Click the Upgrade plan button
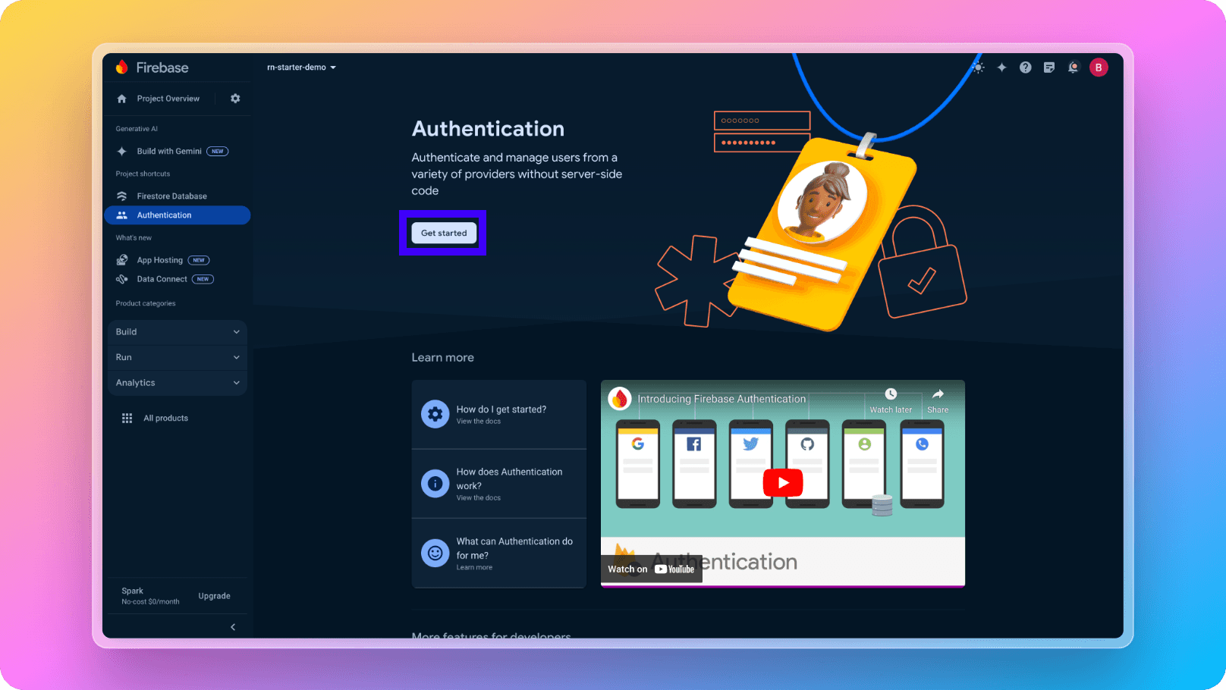The image size is (1226, 690). (214, 596)
